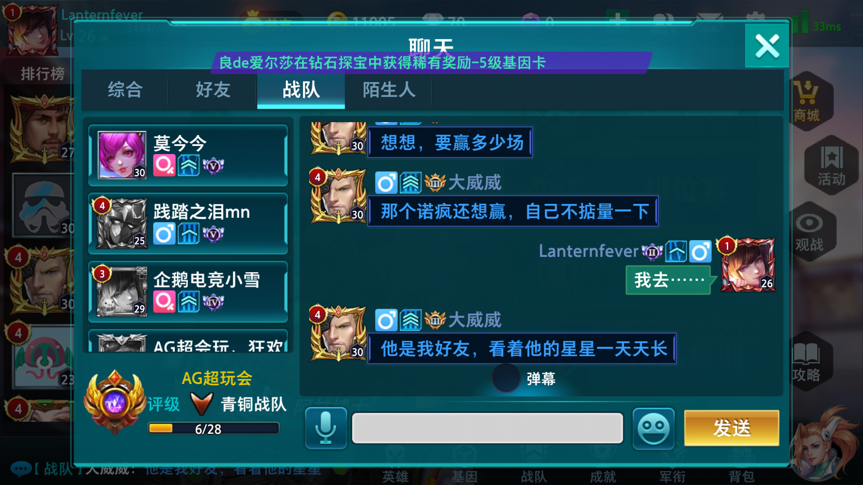The height and width of the screenshot is (485, 863).
Task: Switch to the 综合 chat tab
Action: pyautogui.click(x=125, y=89)
